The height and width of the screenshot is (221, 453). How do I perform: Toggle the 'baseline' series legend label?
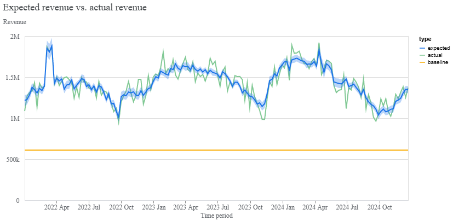(x=438, y=62)
